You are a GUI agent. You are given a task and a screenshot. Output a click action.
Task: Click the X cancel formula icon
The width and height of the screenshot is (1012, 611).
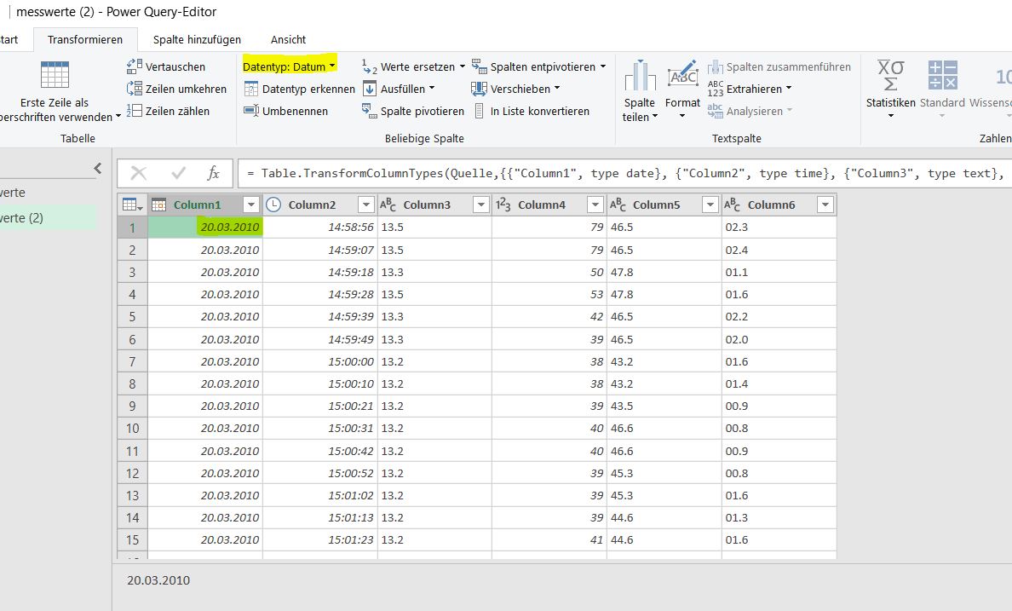139,173
